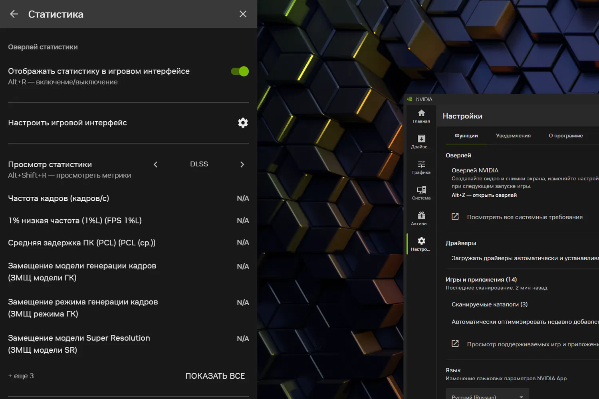599x399 pixels.
Task: Close the Статистика overlay panel
Action: pyautogui.click(x=243, y=14)
